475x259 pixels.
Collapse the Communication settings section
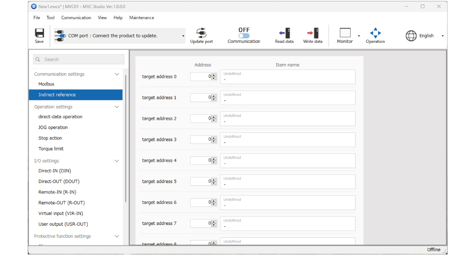pyautogui.click(x=117, y=74)
